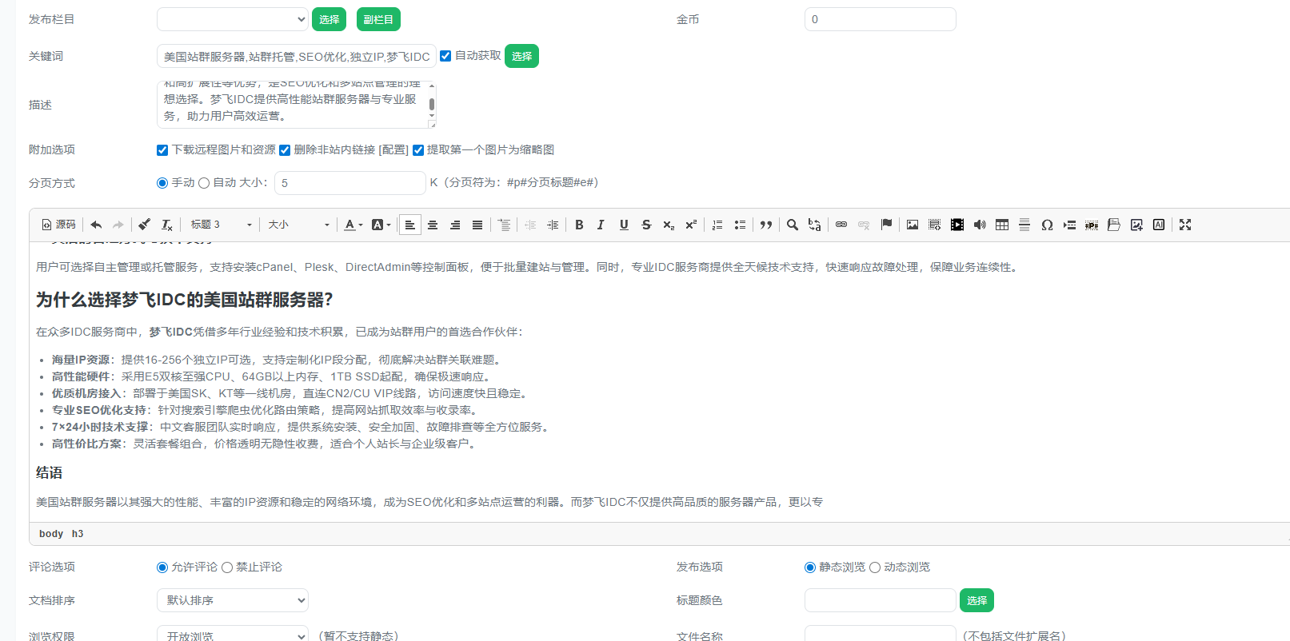
Task: Open the 发布栏目 dropdown
Action: [x=233, y=19]
